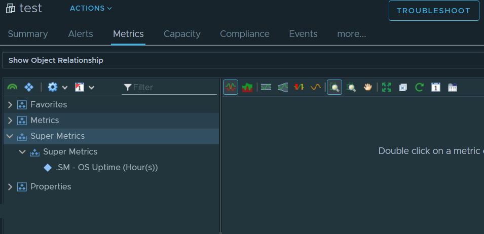Click the test object icon
Image resolution: width=484 pixels, height=234 pixels.
[11, 9]
